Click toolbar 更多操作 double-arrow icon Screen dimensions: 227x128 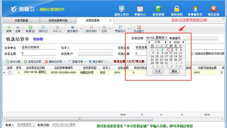tap(72, 27)
